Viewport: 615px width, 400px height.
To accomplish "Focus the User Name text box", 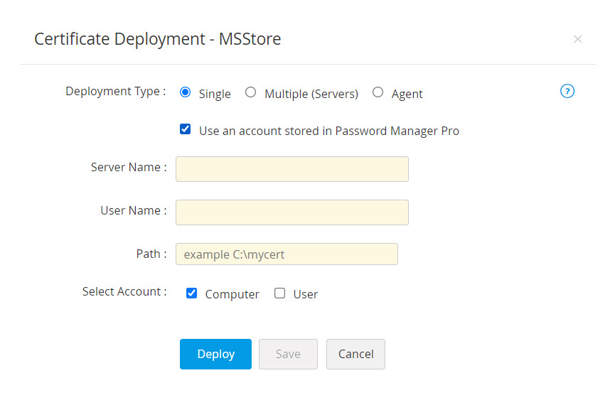I will pyautogui.click(x=292, y=212).
